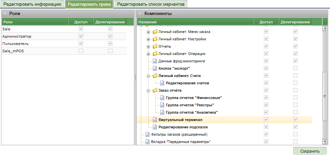Click the folder icon beside Отчеты
Screen dimensions: 330x156
pyautogui.click(x=155, y=46)
